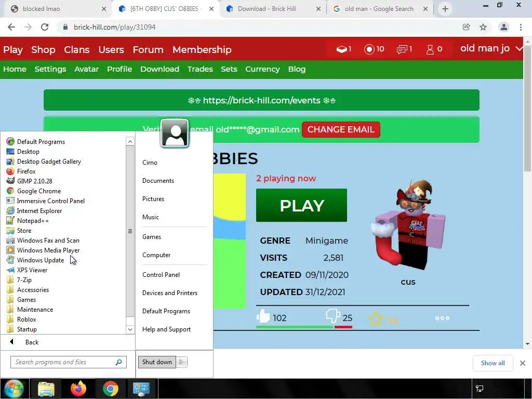Switch to the Download - Brick Hill tab
This screenshot has height=399, width=532.
tap(273, 9)
